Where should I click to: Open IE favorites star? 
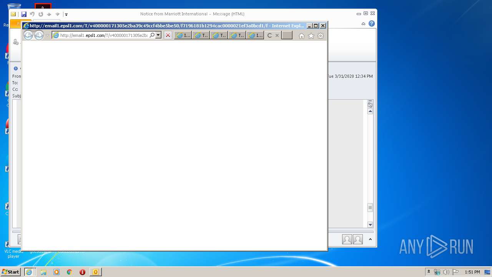tap(311, 36)
